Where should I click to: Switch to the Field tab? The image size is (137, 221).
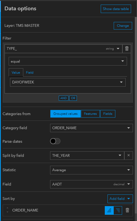30,72
